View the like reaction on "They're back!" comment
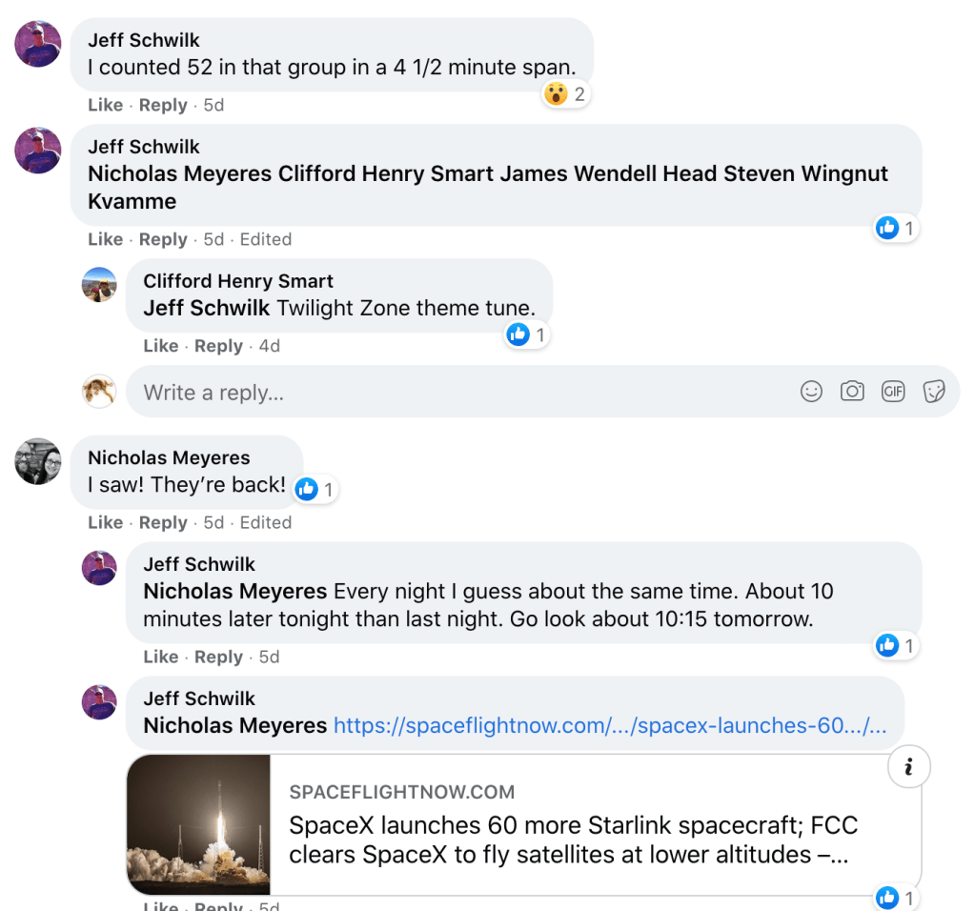Viewport: 975px width, 911px height. point(315,490)
